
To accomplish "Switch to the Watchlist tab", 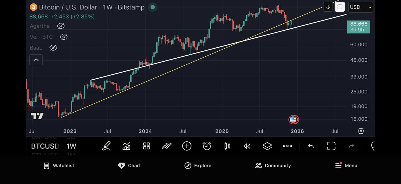I will 59,166.
